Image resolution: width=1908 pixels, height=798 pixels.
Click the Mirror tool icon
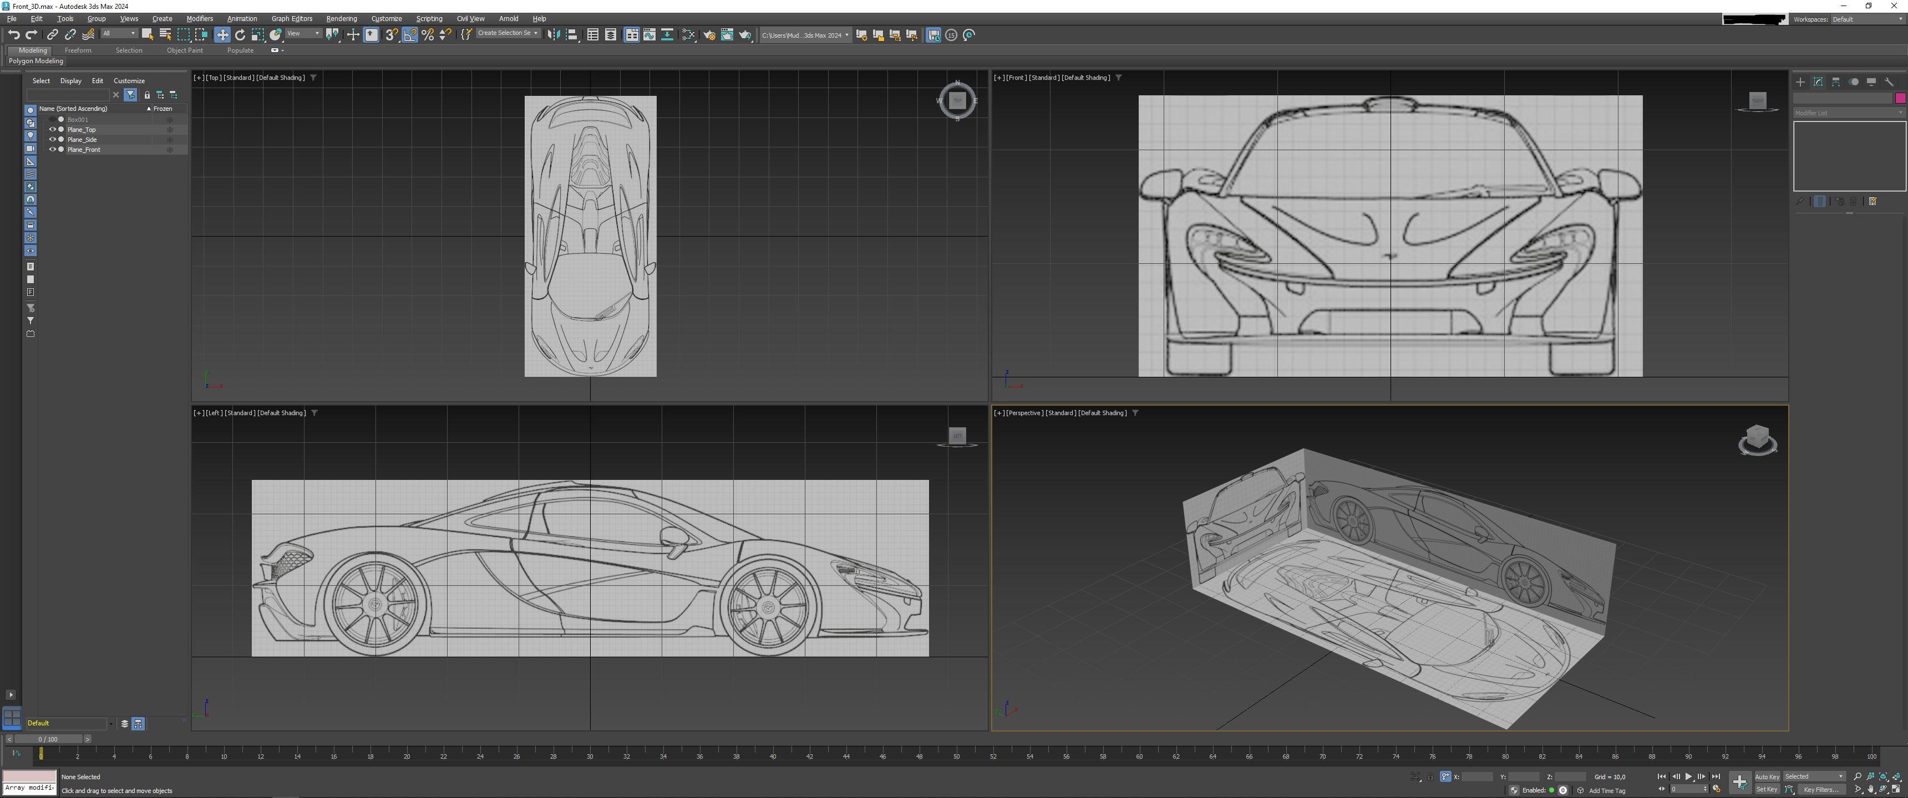[554, 35]
